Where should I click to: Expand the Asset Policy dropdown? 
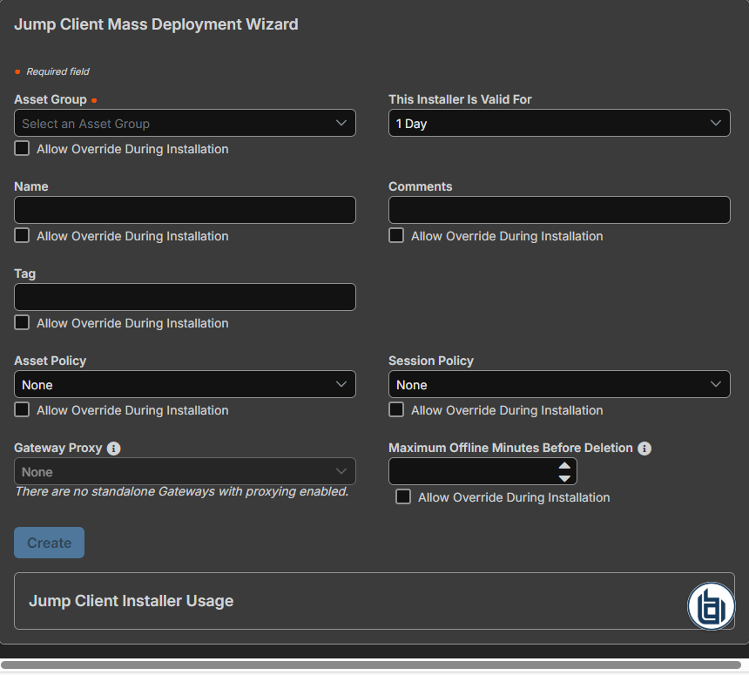(x=185, y=384)
